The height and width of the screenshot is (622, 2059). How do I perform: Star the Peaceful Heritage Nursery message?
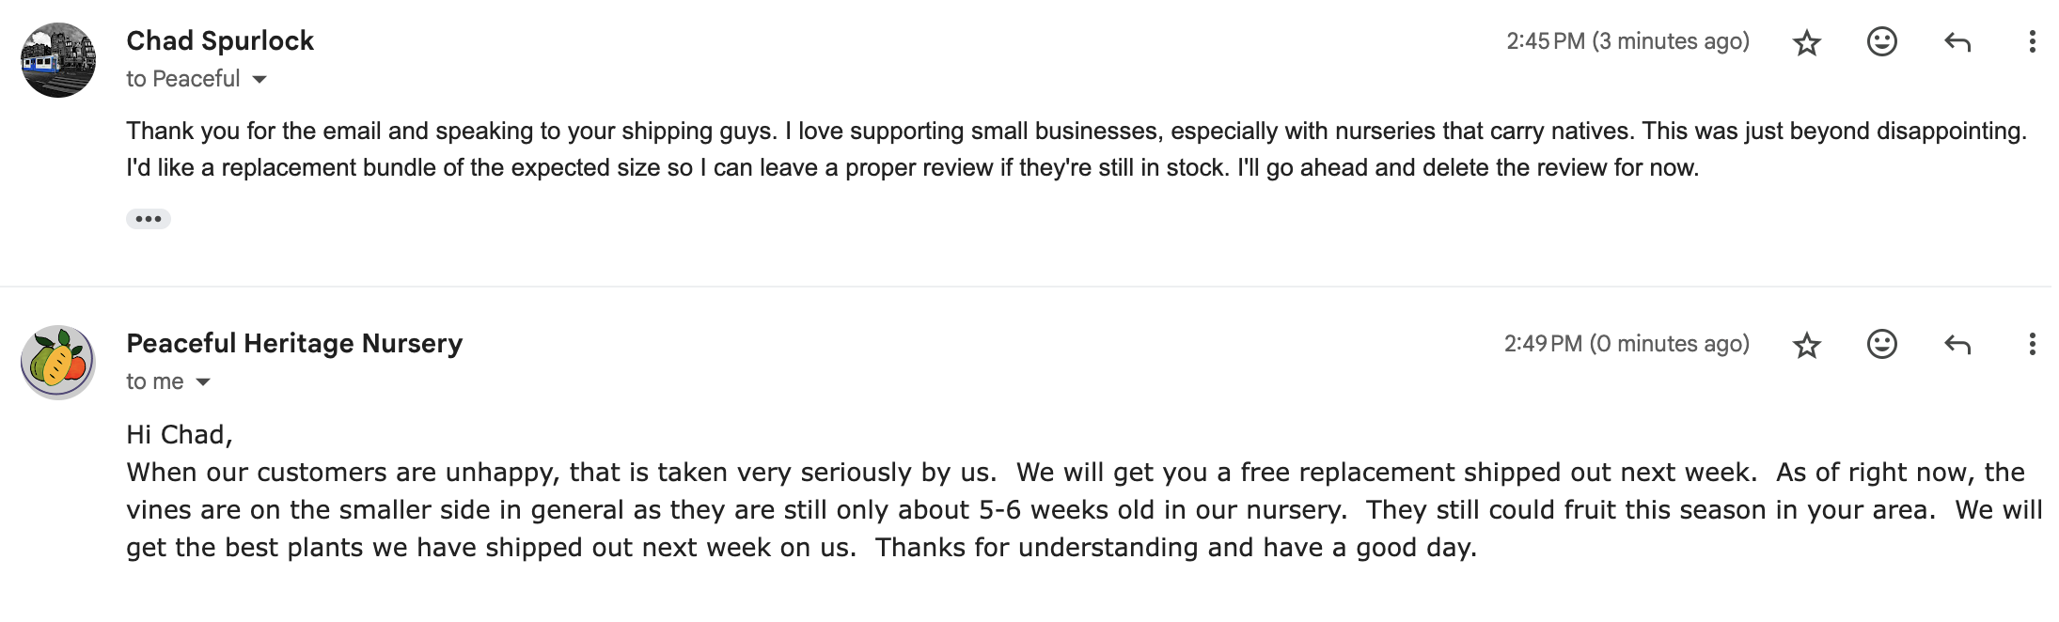tap(1806, 345)
